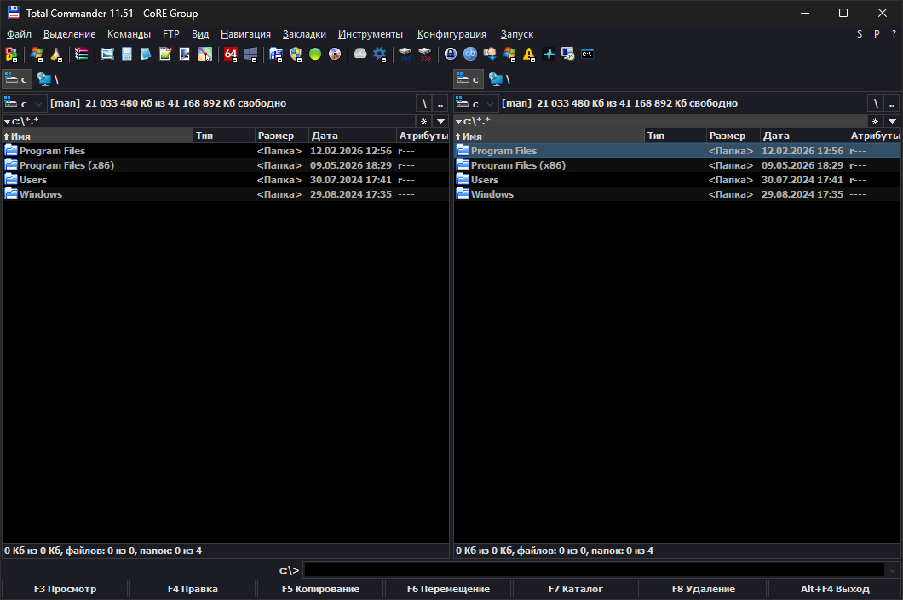Launch the qBittorrent toolbar icon
This screenshot has height=600, width=903.
470,55
